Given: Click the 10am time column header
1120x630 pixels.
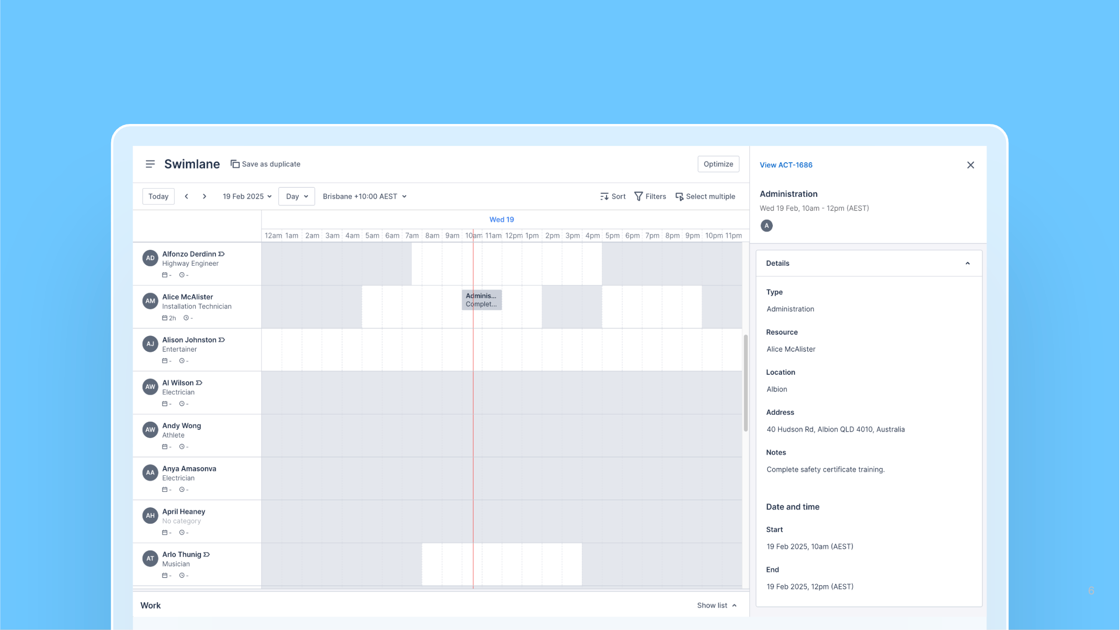Looking at the screenshot, I should pos(473,236).
